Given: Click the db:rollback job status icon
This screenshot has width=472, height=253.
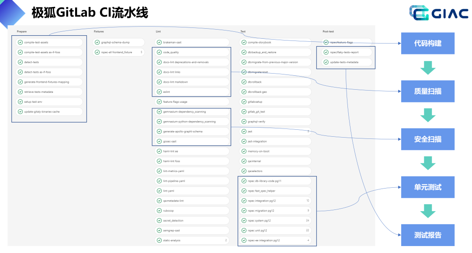Looking at the screenshot, I should (x=244, y=82).
